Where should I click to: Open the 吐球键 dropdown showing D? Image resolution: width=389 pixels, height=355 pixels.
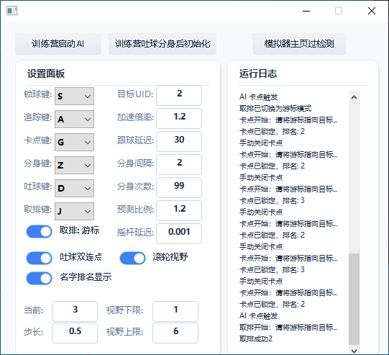(x=74, y=188)
